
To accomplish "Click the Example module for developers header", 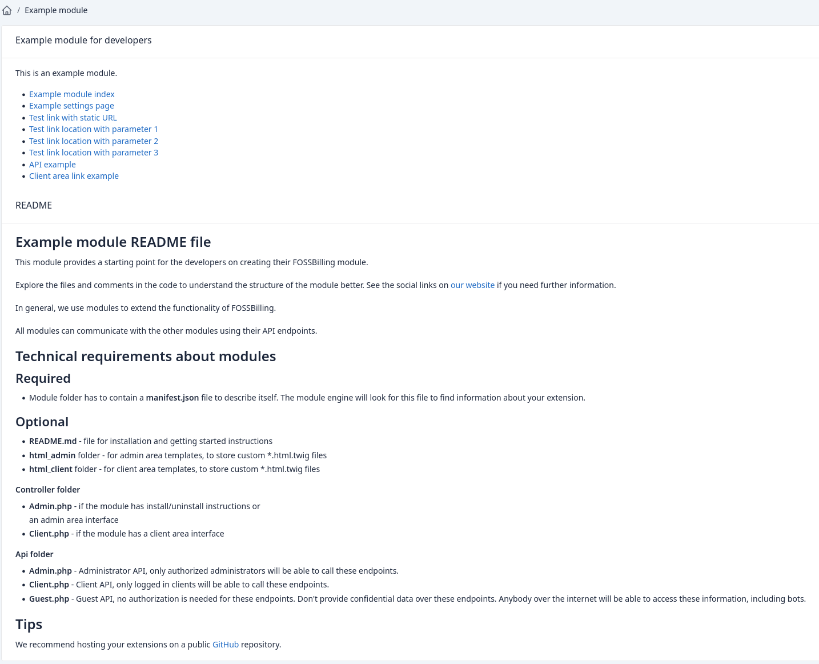I will 83,40.
